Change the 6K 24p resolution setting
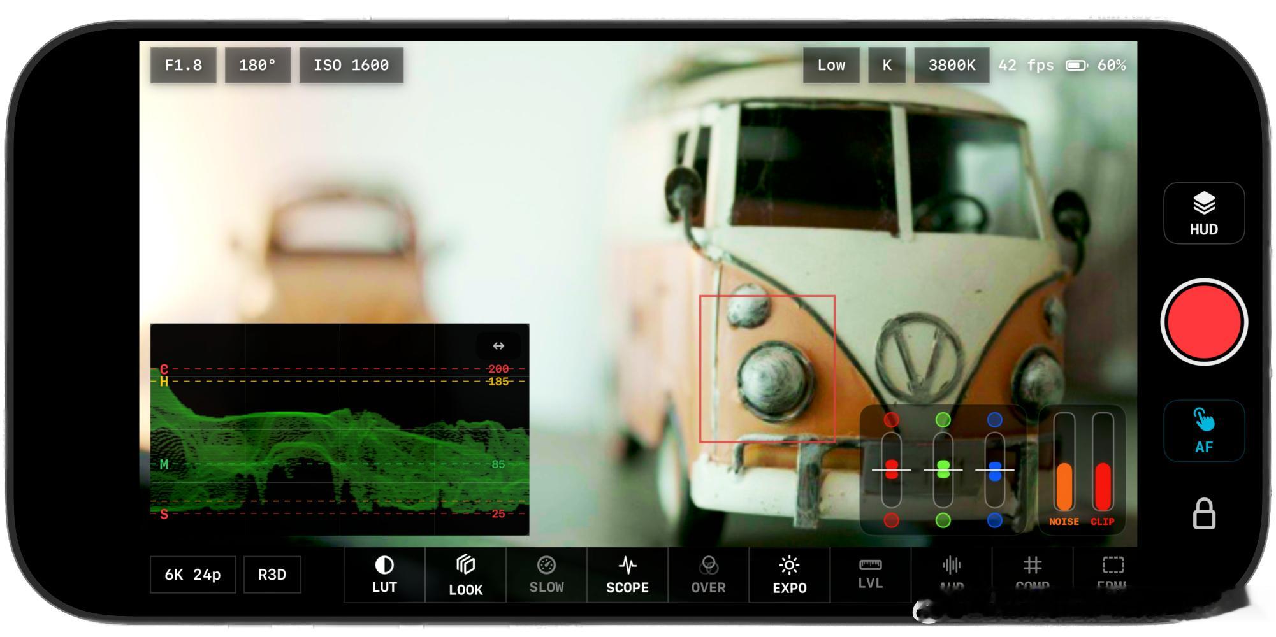 [x=192, y=575]
